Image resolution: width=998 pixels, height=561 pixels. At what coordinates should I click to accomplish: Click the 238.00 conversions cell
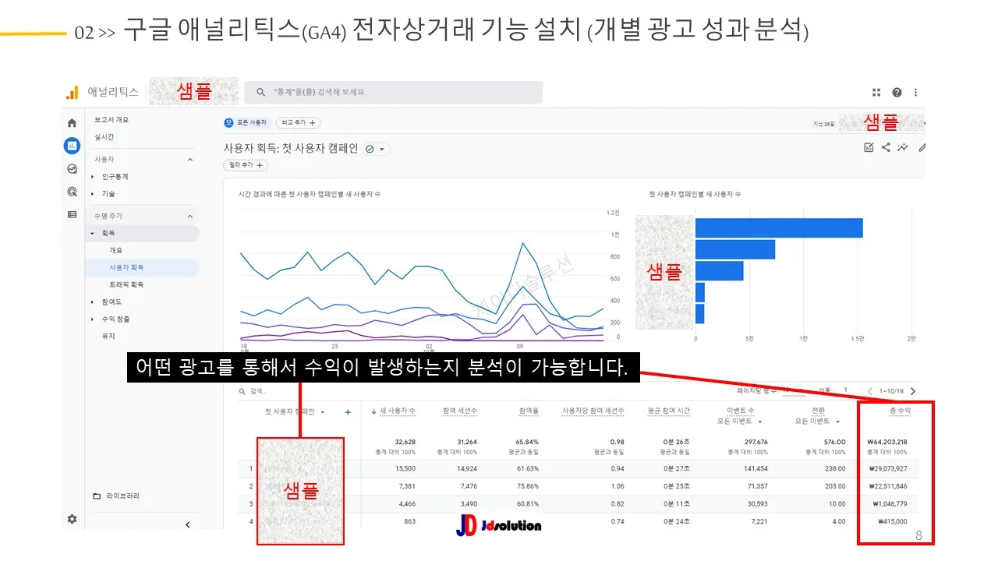(835, 469)
